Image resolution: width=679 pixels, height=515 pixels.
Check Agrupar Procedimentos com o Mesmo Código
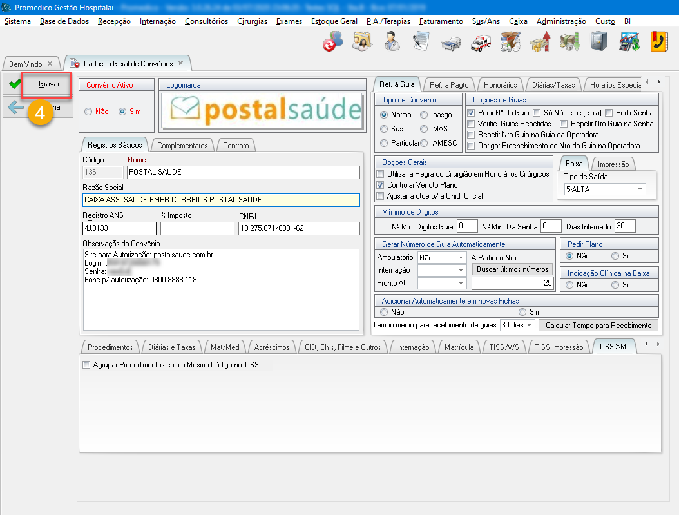point(87,365)
